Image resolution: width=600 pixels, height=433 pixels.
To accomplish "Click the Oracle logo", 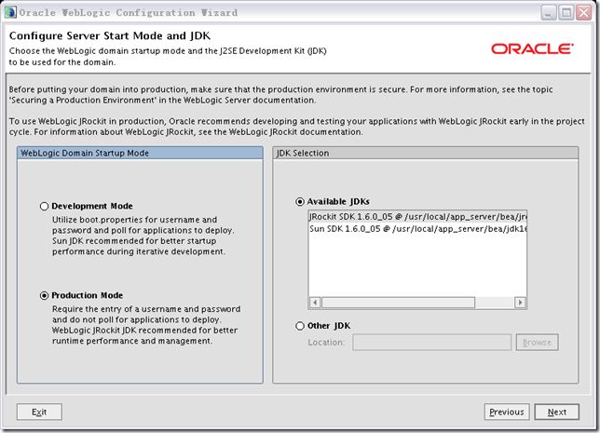I will pos(532,48).
